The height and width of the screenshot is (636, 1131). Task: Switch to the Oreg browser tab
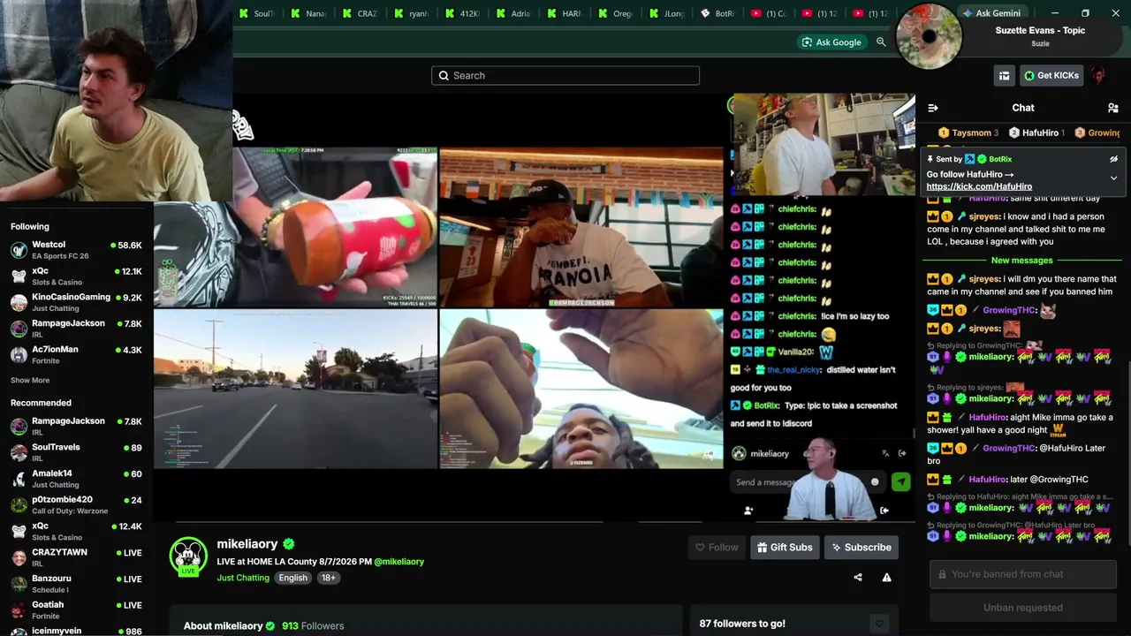click(x=616, y=13)
